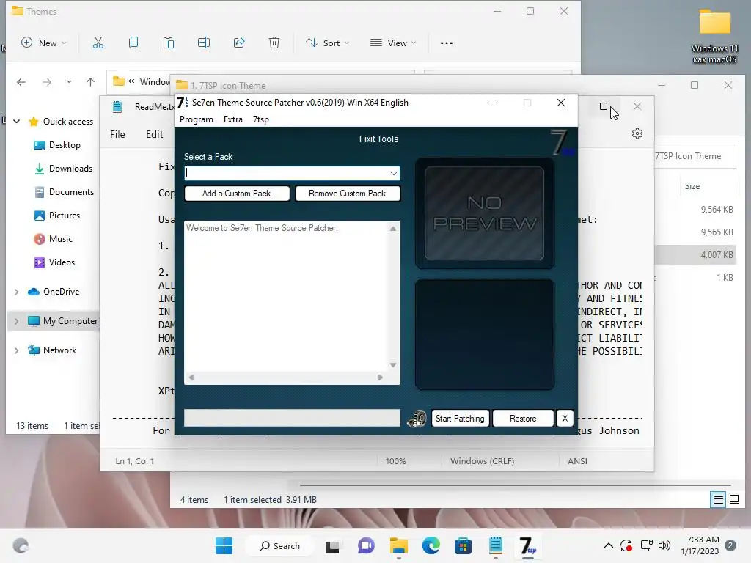The width and height of the screenshot is (751, 563).
Task: Click the Paste icon in Explorer toolbar
Action: coord(169,43)
